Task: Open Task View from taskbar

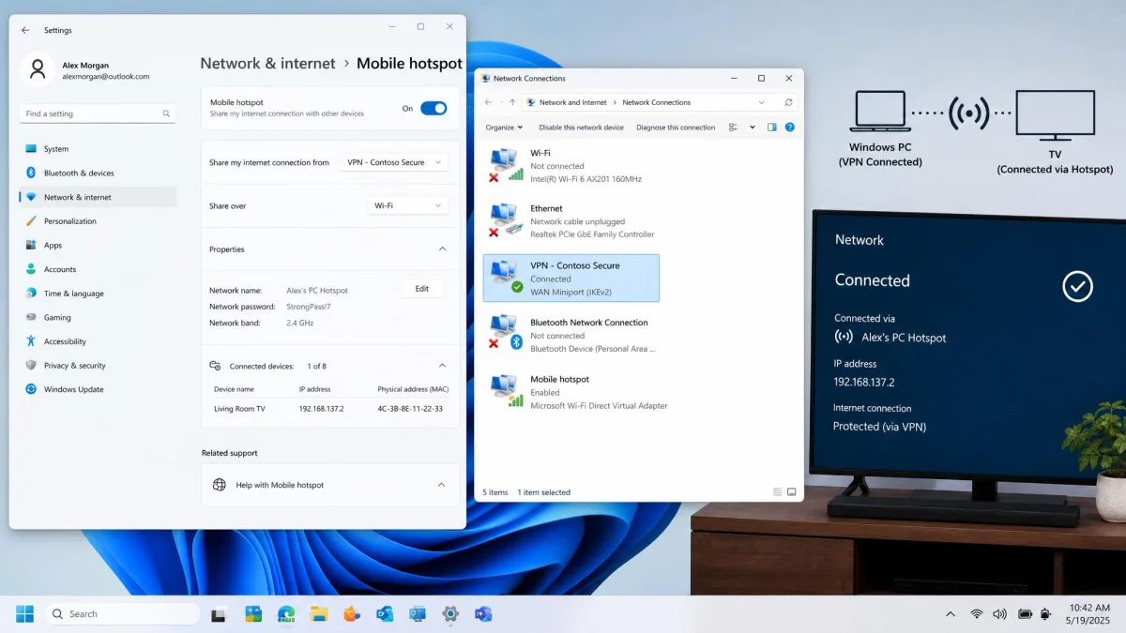Action: click(x=219, y=614)
